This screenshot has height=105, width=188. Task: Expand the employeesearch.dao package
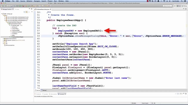pos(5,19)
